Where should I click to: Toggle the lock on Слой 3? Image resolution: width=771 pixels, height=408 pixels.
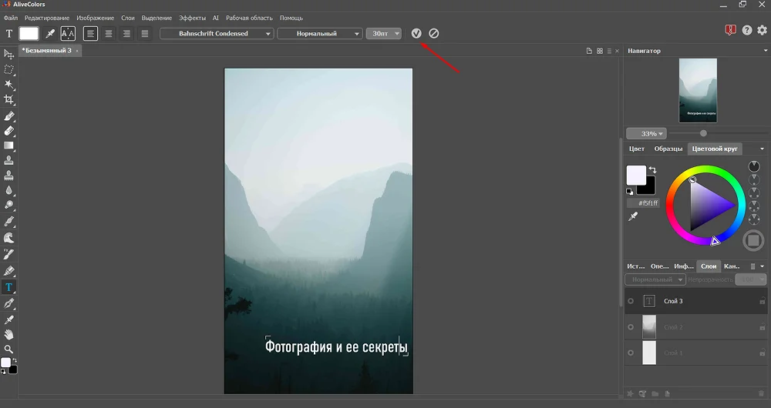[x=763, y=301]
